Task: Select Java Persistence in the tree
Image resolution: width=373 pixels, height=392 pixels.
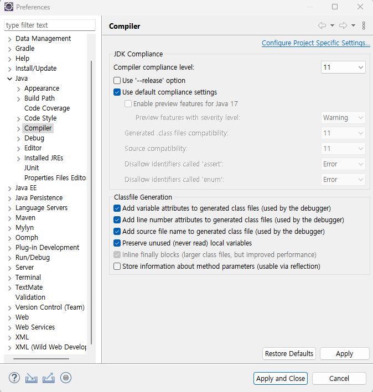Action: click(39, 198)
